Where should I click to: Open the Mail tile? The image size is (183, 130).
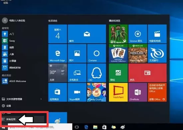pyautogui.click(x=87, y=34)
